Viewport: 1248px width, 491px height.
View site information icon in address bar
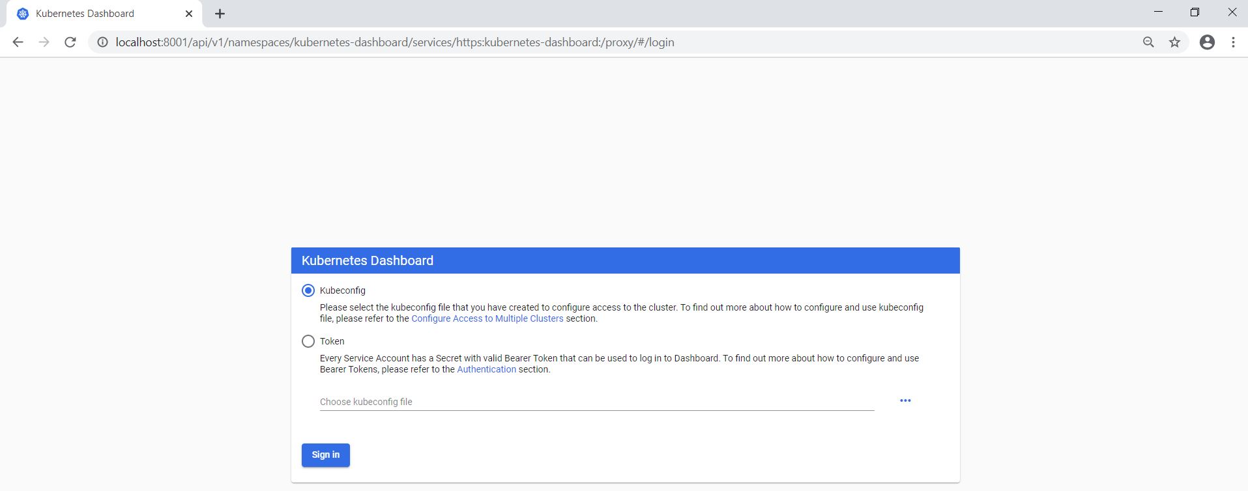point(102,42)
